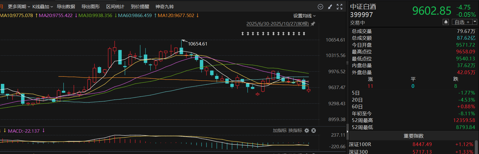Close the MACD indicator panel
479x154 pixels.
pos(313,131)
